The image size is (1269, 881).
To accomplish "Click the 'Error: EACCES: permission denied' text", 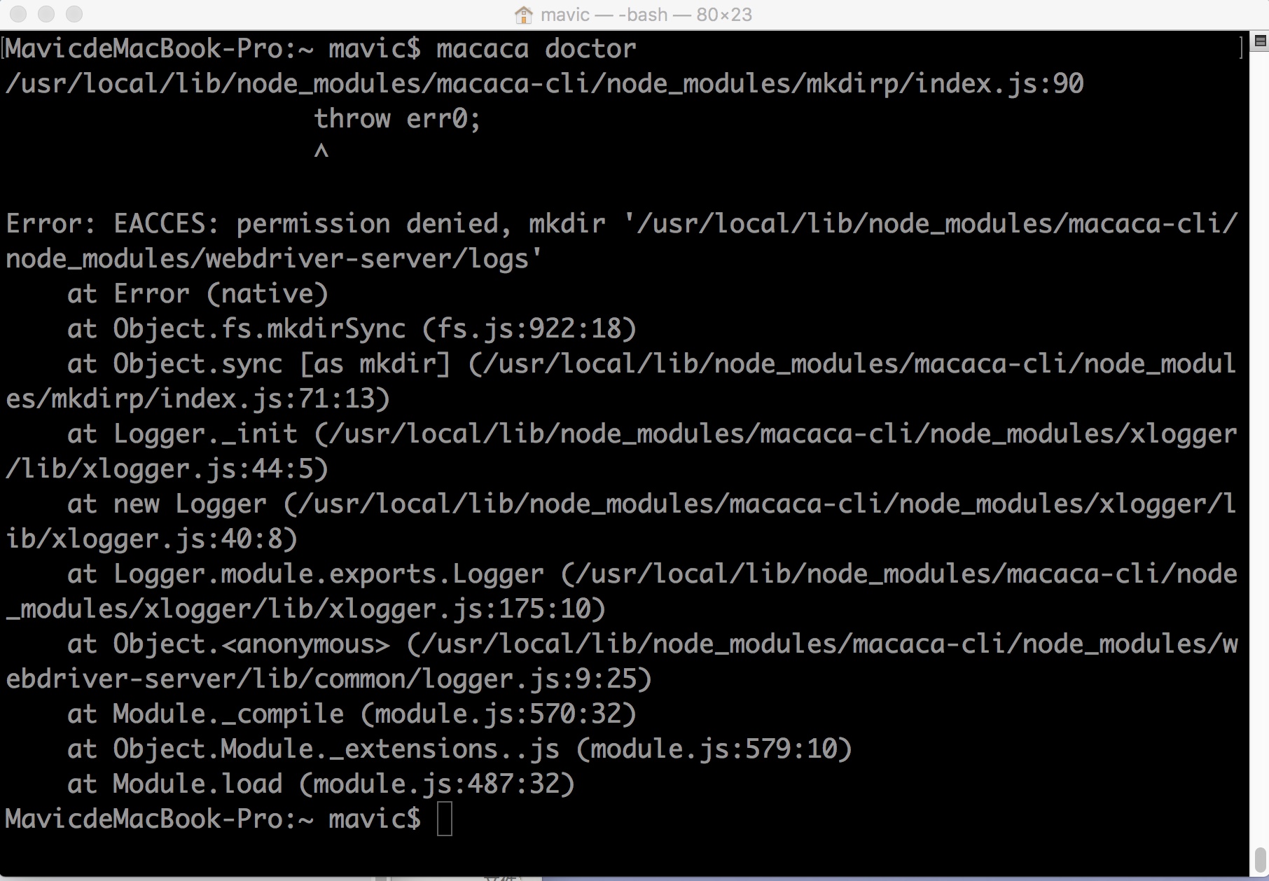I will [x=258, y=223].
